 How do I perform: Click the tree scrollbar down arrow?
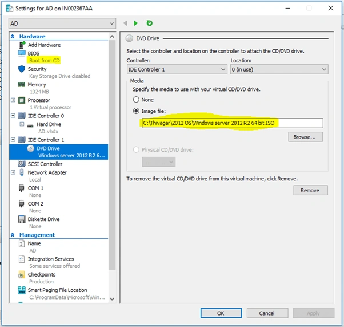pos(112,299)
